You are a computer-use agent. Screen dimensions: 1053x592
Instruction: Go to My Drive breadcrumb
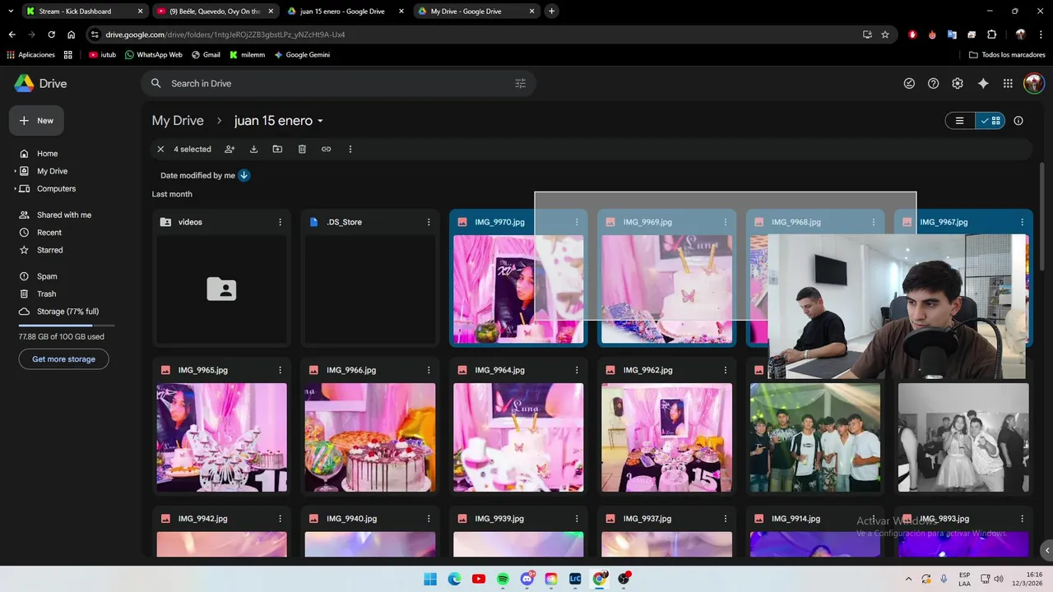178,121
